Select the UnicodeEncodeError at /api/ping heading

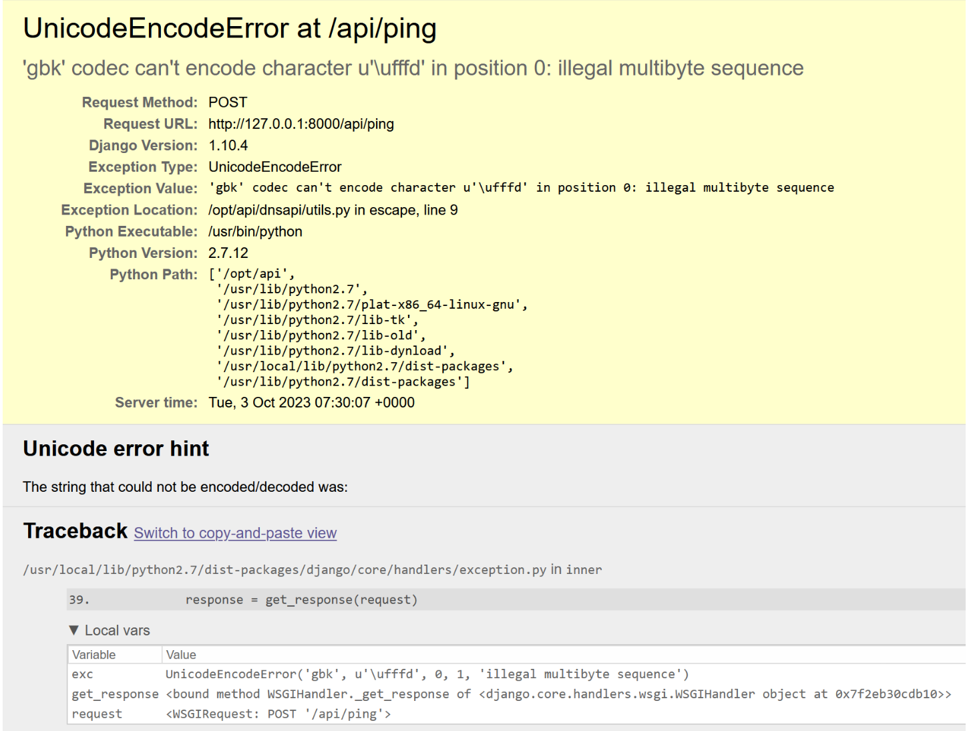click(x=230, y=29)
